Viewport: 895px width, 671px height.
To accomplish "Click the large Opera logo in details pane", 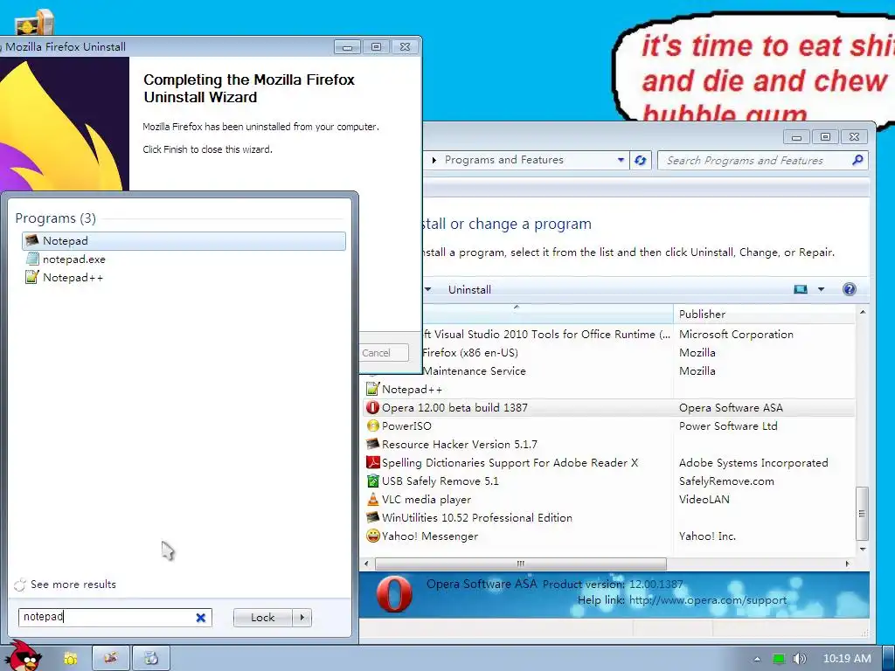I will pyautogui.click(x=394, y=594).
